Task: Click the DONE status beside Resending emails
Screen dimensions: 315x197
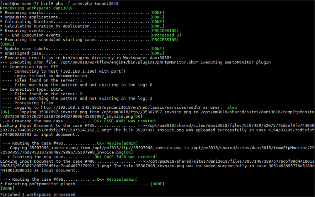Action: click(157, 12)
